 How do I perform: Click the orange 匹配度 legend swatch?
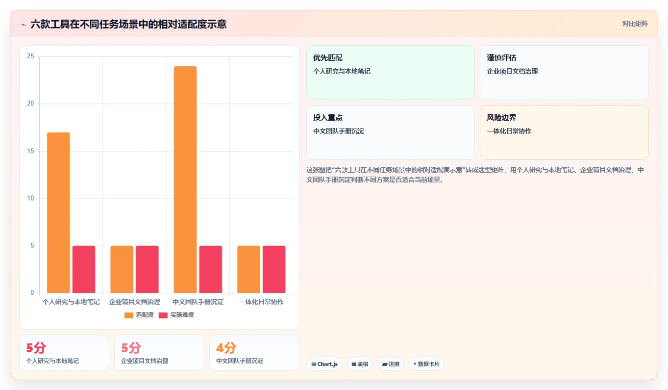click(x=128, y=315)
